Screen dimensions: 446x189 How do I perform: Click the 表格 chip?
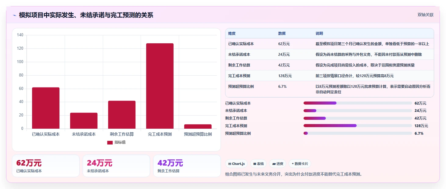tap(258, 164)
